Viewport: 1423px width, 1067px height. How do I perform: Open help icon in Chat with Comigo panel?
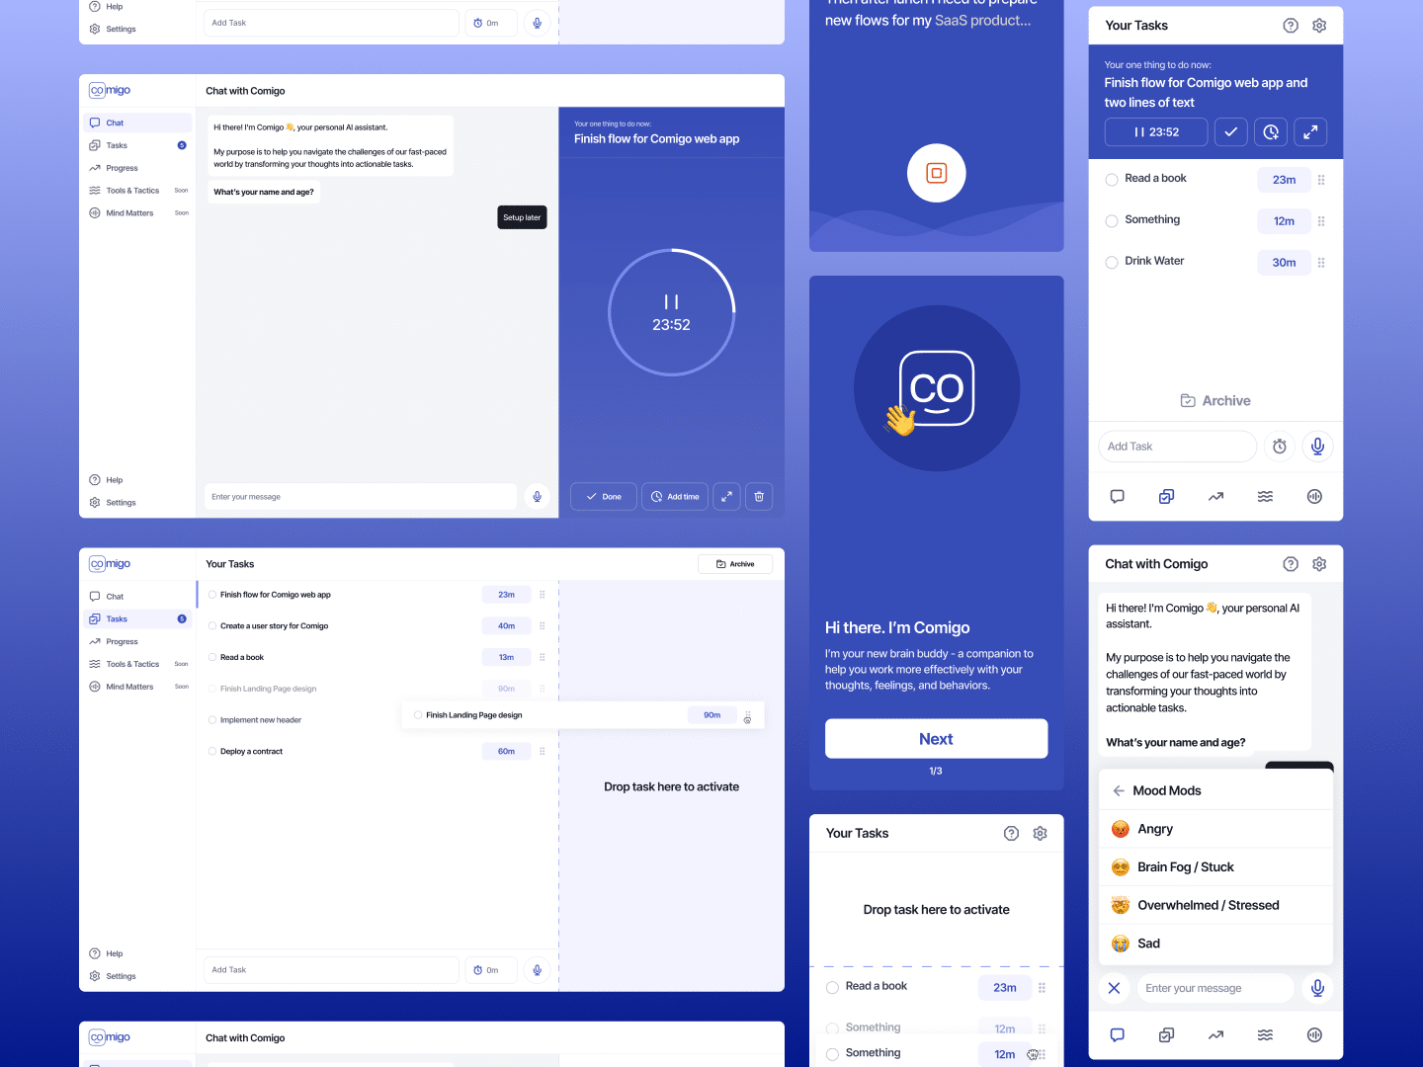click(x=1291, y=564)
